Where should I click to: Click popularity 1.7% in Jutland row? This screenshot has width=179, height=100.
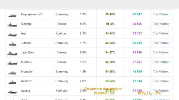(x=83, y=43)
